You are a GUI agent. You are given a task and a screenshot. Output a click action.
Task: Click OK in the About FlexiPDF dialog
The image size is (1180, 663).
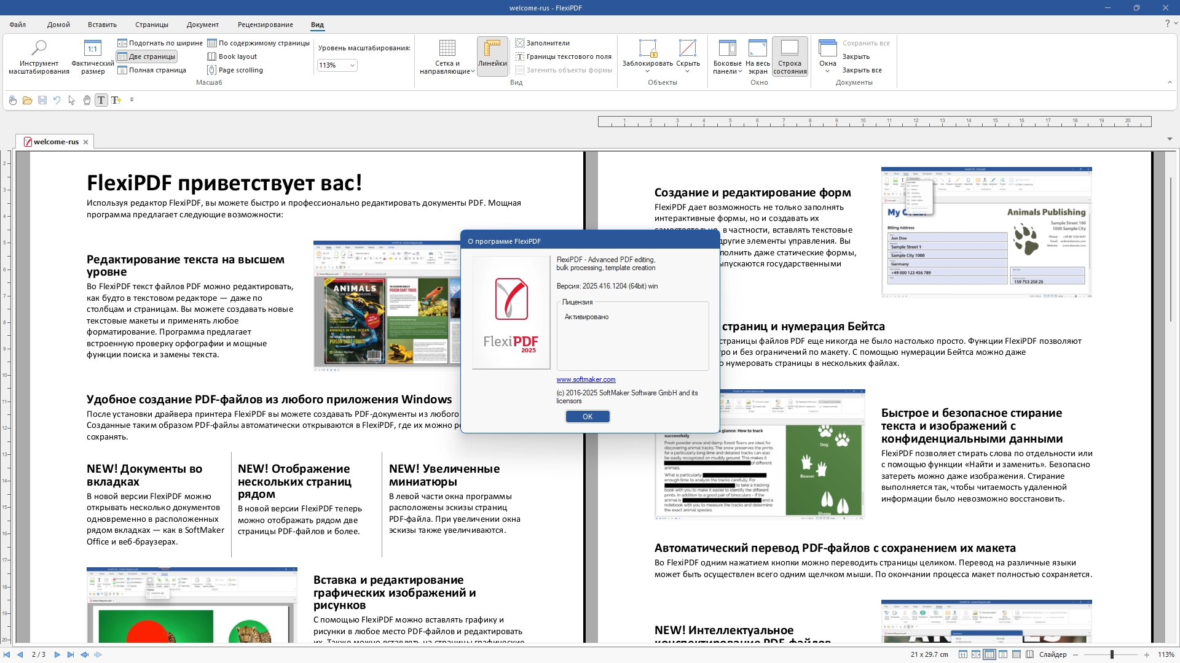pyautogui.click(x=587, y=417)
